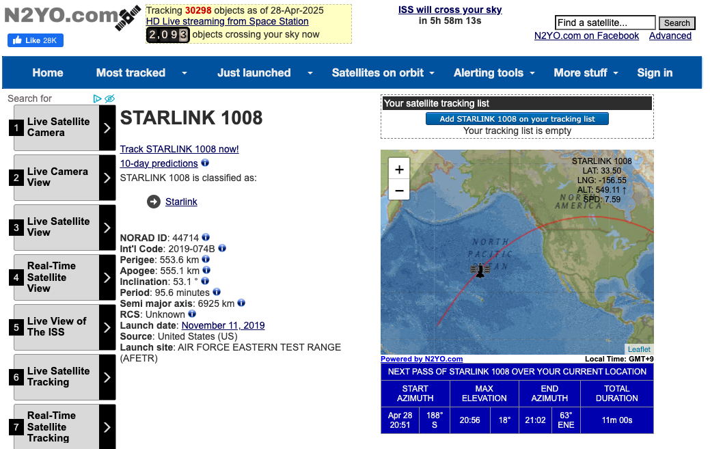
Task: Open Track STARLINK 1008 now link
Action: 179,149
